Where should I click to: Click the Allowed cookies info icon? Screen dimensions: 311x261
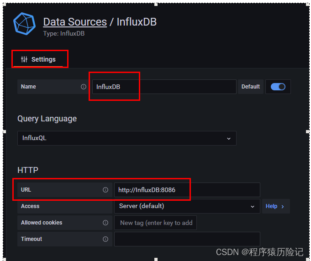pos(105,223)
